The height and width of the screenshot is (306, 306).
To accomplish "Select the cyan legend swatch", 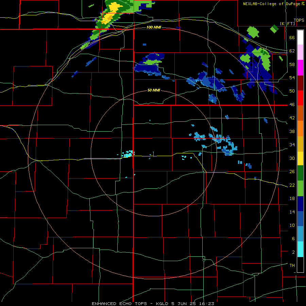I will coord(300,249).
